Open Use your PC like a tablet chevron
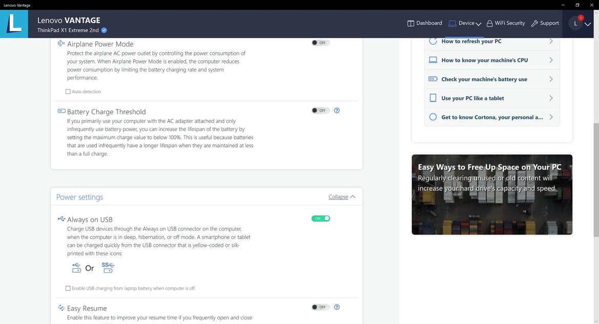599x324 pixels. pos(551,98)
